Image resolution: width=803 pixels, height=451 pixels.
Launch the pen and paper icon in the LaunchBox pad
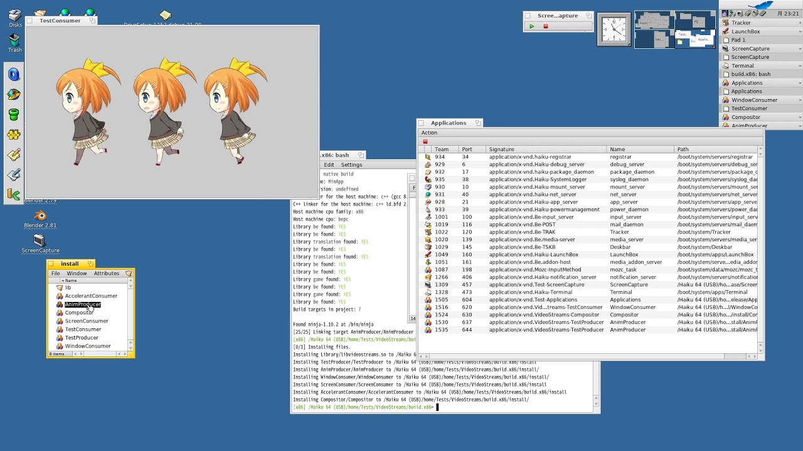coord(14,175)
